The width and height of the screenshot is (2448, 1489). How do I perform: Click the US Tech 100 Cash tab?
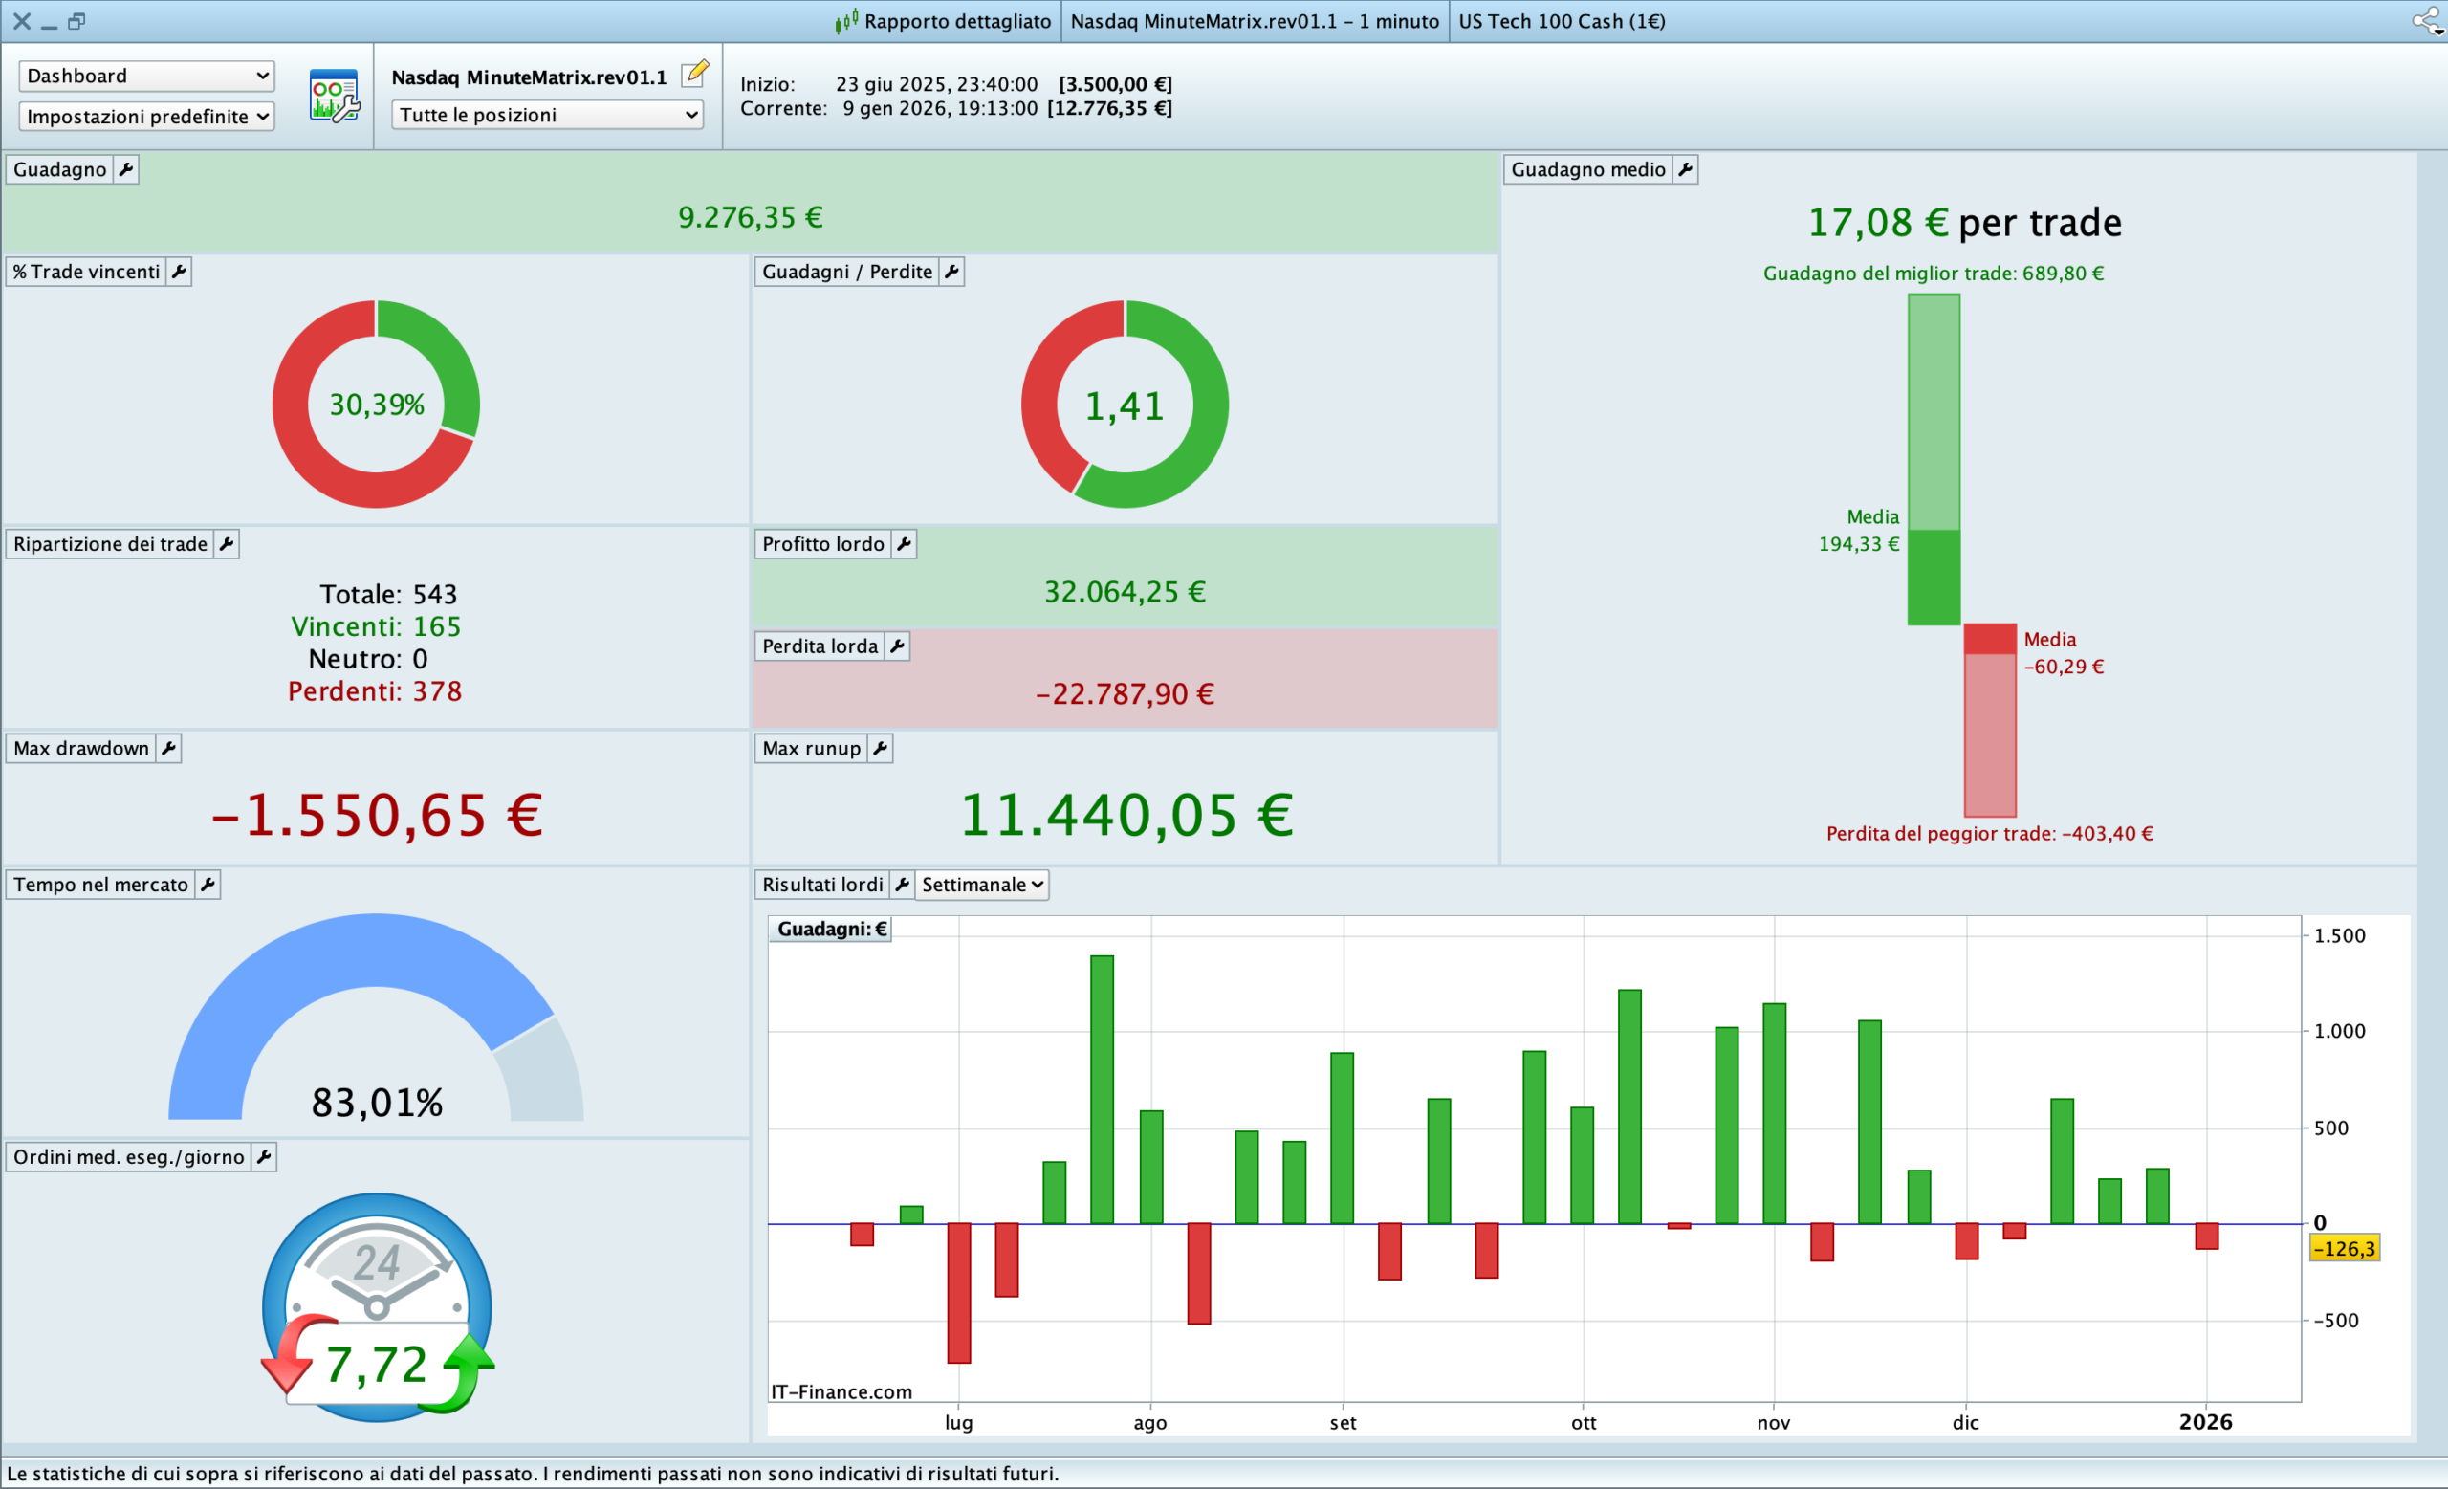pyautogui.click(x=1561, y=21)
